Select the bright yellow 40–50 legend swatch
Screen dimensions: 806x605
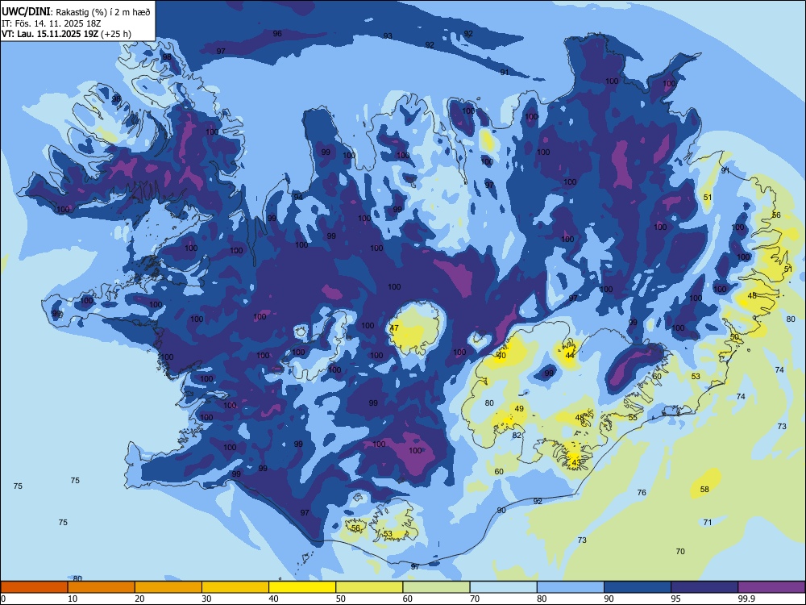point(302,587)
